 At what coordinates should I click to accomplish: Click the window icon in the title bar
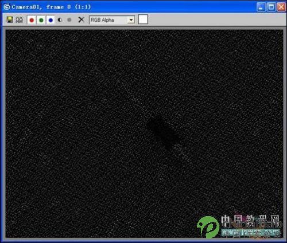point(7,7)
